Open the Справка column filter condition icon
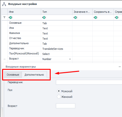The height and width of the screenshot is (117, 122). click(x=117, y=17)
